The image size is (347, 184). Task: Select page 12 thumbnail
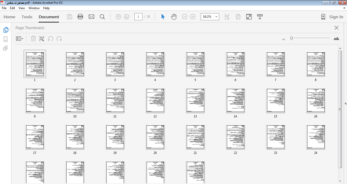tap(155, 100)
